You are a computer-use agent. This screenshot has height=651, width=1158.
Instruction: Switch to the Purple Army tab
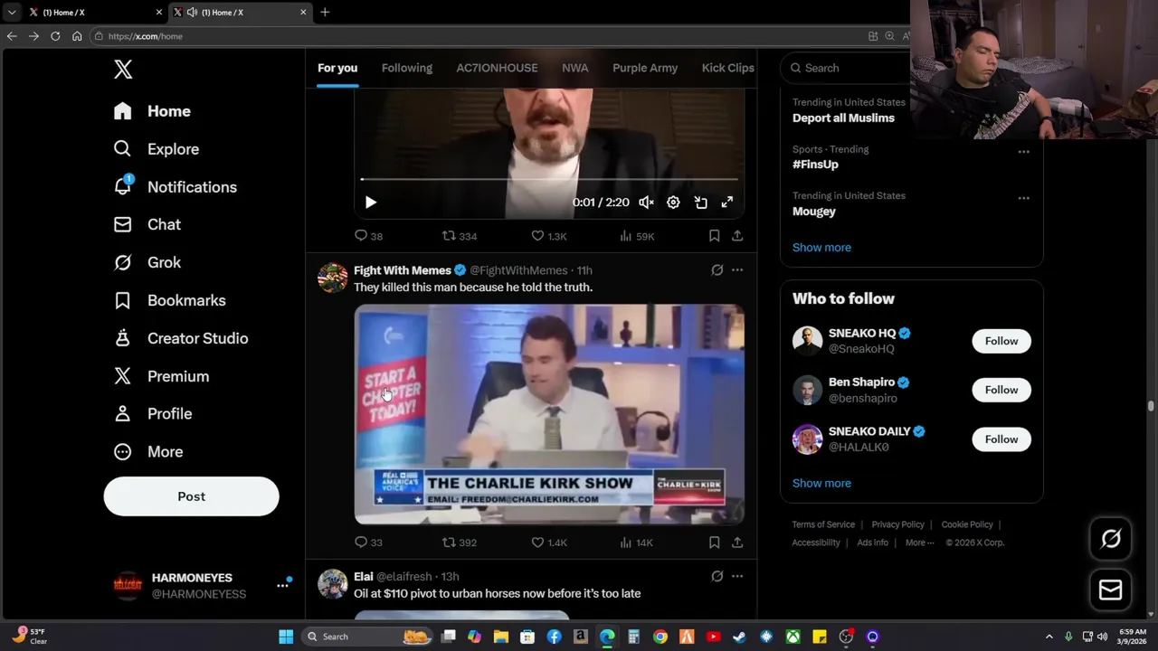point(645,68)
